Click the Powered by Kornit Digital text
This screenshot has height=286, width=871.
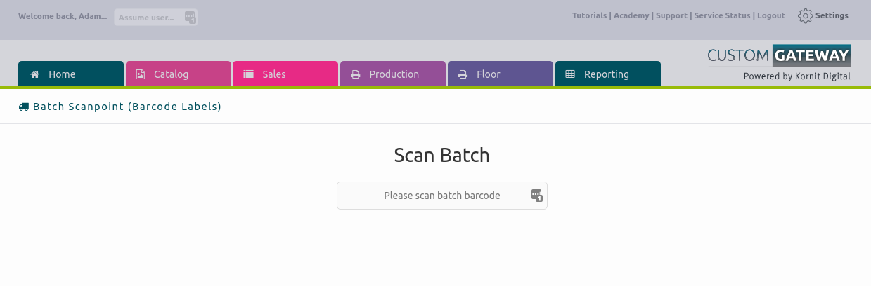click(x=797, y=76)
